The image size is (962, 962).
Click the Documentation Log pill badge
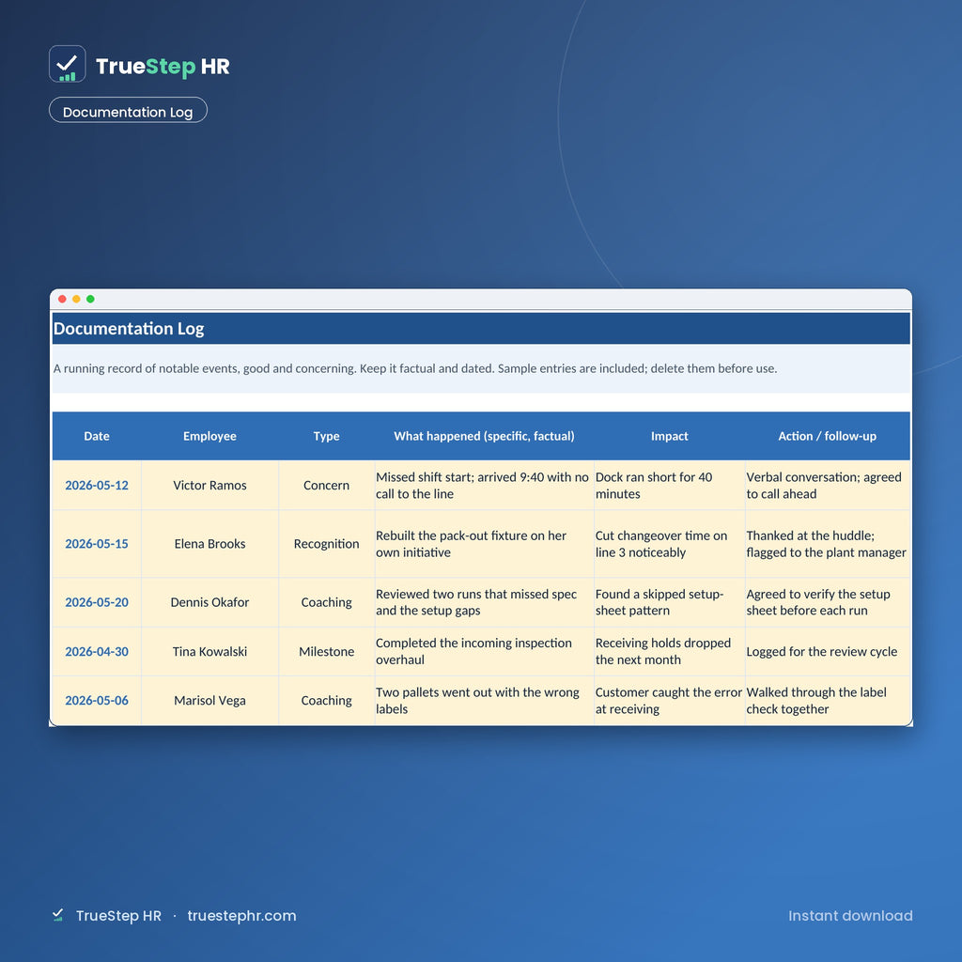click(128, 111)
